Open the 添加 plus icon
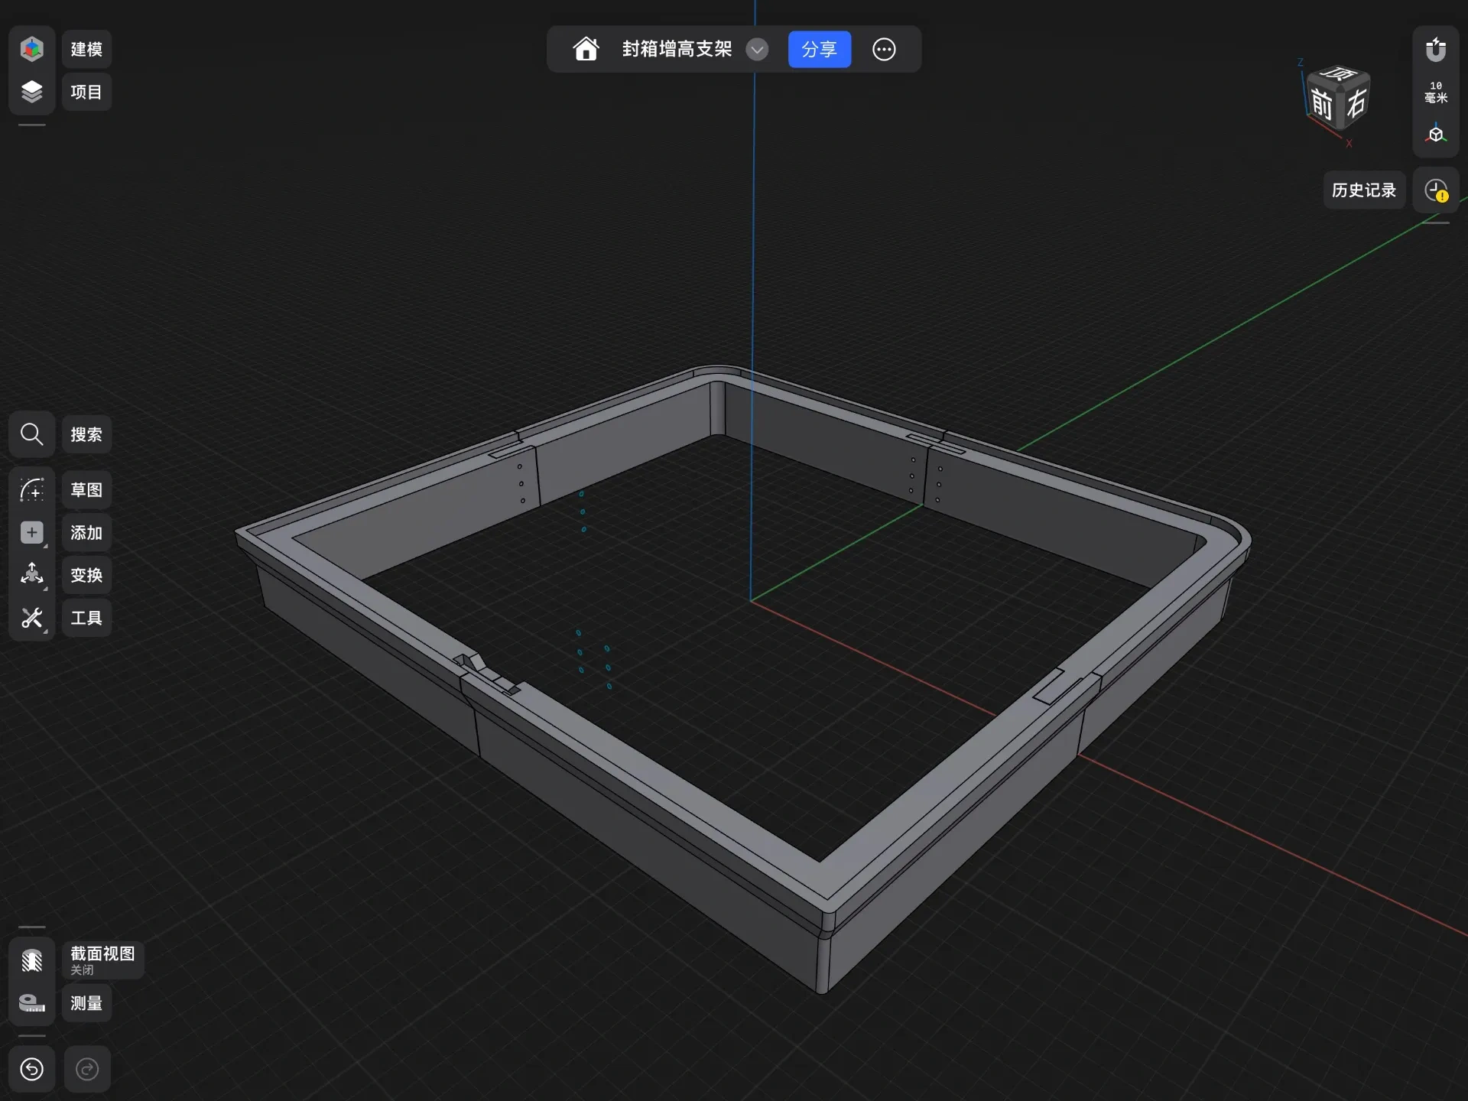1468x1101 pixels. 31,532
